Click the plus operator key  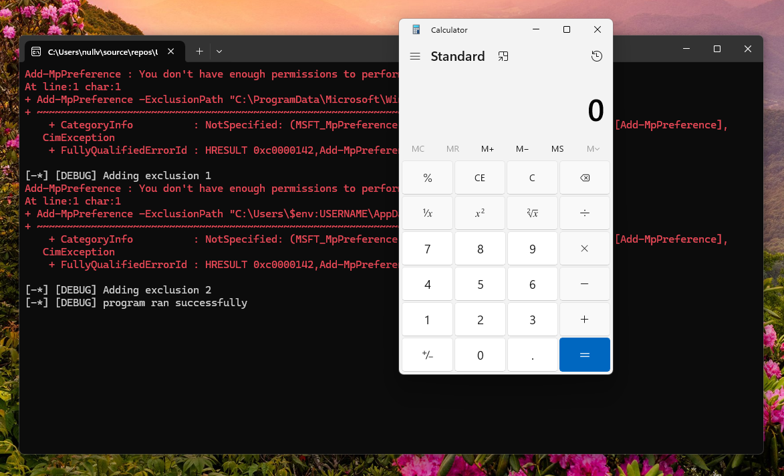pyautogui.click(x=585, y=320)
